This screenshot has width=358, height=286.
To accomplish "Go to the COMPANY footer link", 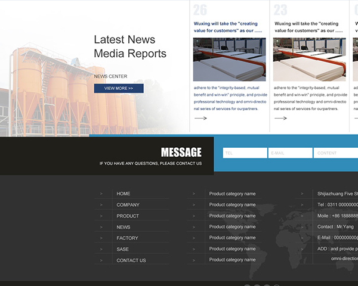I will pyautogui.click(x=128, y=205).
